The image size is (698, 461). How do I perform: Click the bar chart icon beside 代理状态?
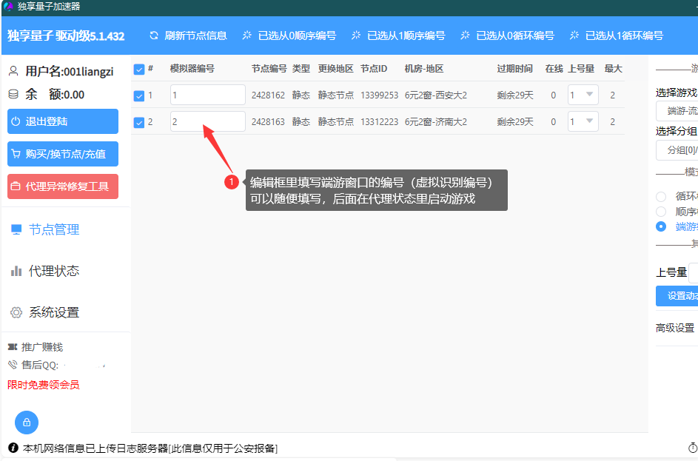(x=16, y=271)
